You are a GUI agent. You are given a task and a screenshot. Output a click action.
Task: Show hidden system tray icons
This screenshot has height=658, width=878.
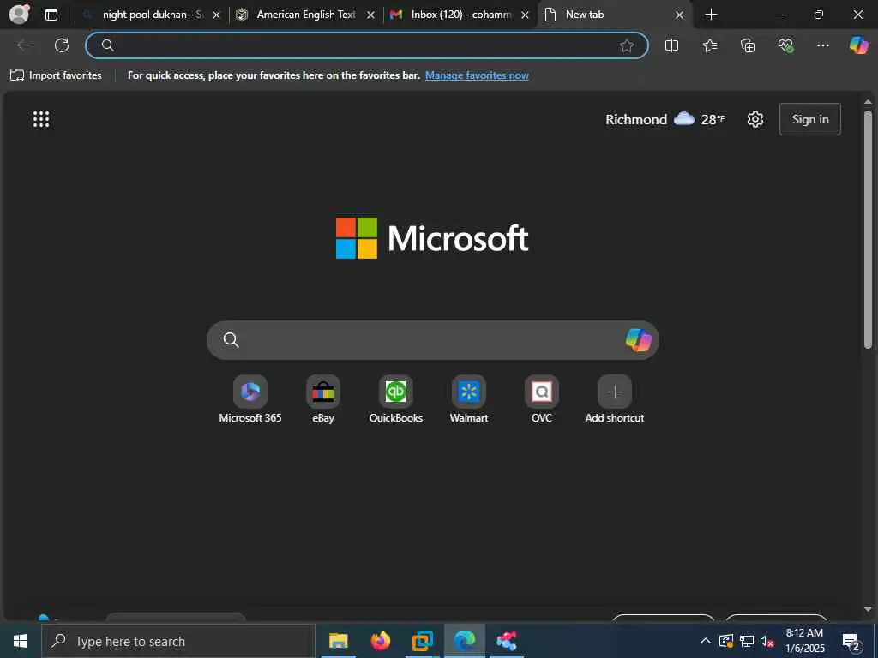[x=706, y=641]
